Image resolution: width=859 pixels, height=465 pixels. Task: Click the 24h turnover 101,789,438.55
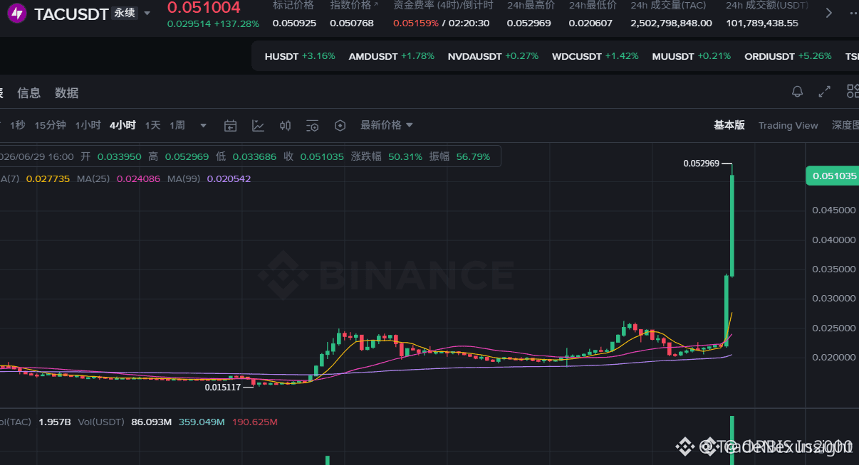(x=762, y=23)
